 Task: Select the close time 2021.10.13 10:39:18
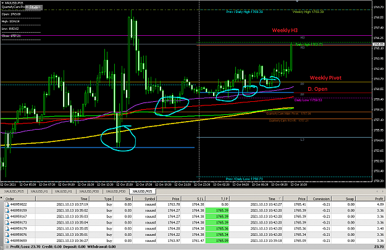tap(266, 241)
